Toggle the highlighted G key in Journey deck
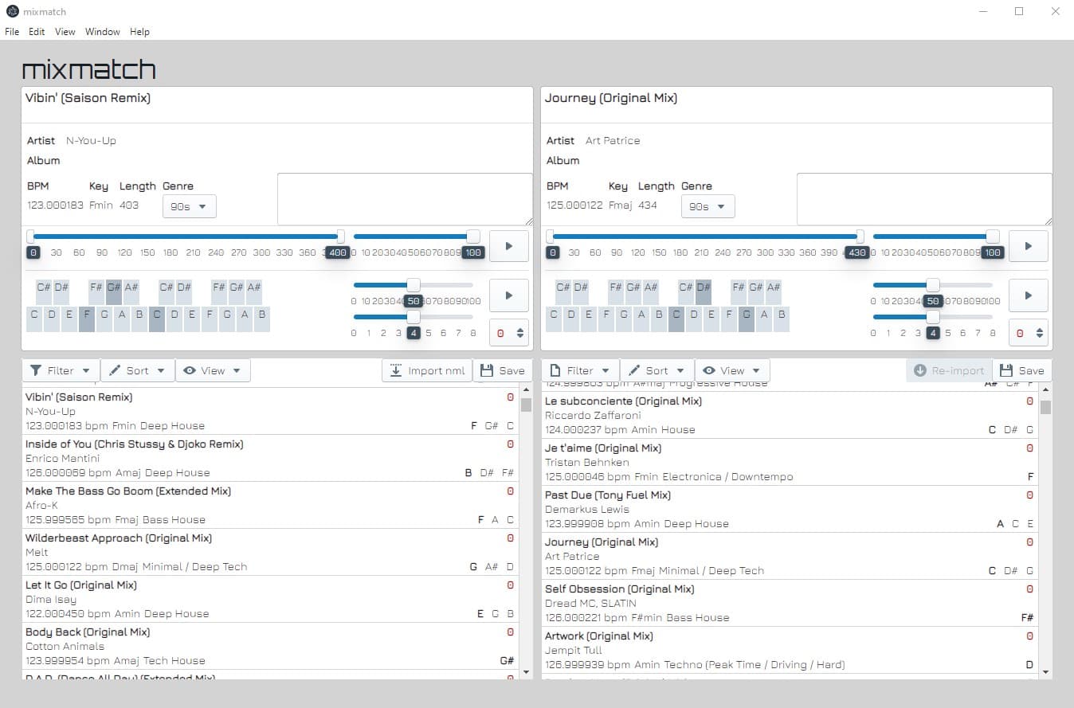This screenshot has width=1074, height=708. (747, 319)
